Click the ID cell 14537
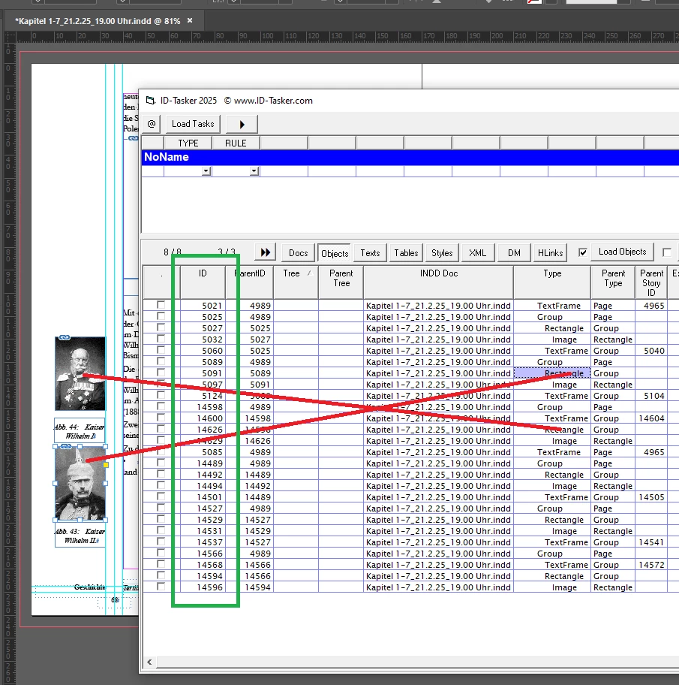The height and width of the screenshot is (685, 679). tap(203, 542)
